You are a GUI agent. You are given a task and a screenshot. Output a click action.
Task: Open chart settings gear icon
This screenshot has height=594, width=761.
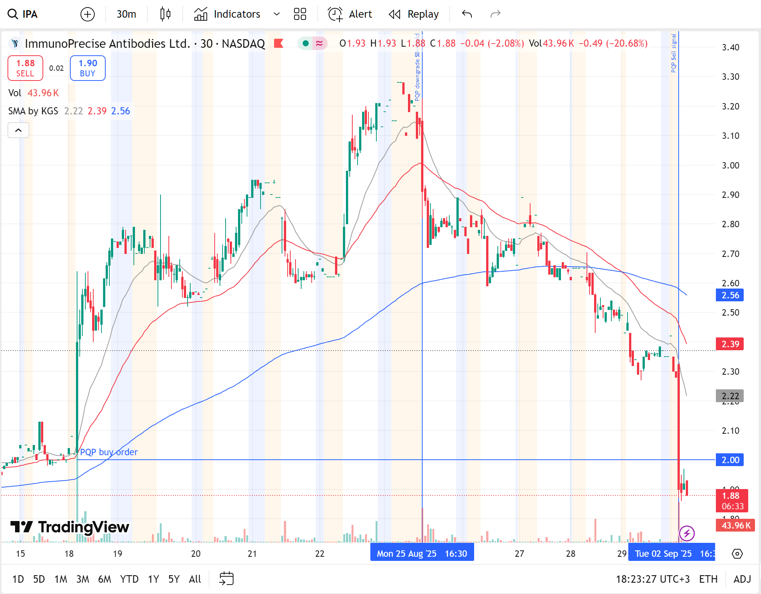[x=737, y=554]
